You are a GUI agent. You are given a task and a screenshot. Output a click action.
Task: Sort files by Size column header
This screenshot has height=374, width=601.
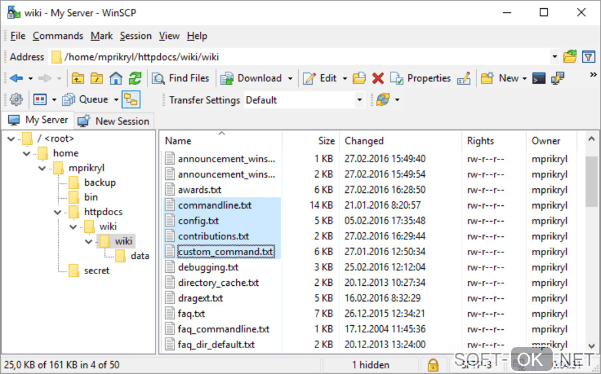311,141
